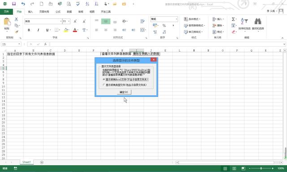Viewport: 287px width, 172px height.
Task: Click the Insert Function fx icon
Action: click(x=45, y=44)
